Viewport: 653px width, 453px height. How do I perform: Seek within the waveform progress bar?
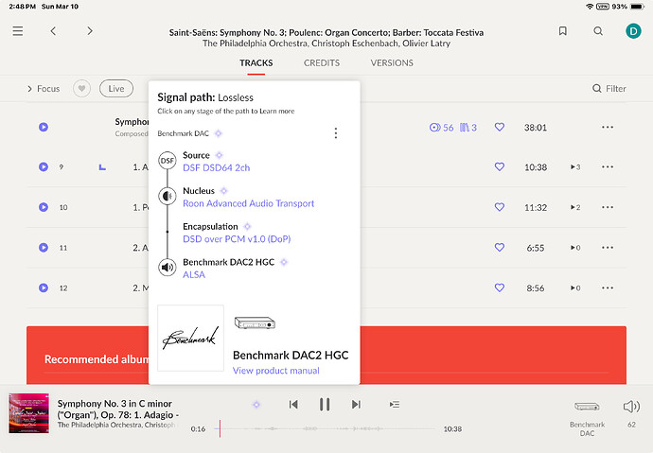click(326, 428)
